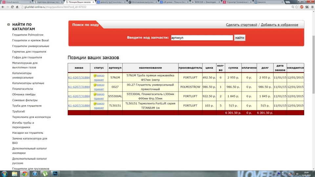
Task: Open Photoshop from the taskbar
Action: point(55,174)
